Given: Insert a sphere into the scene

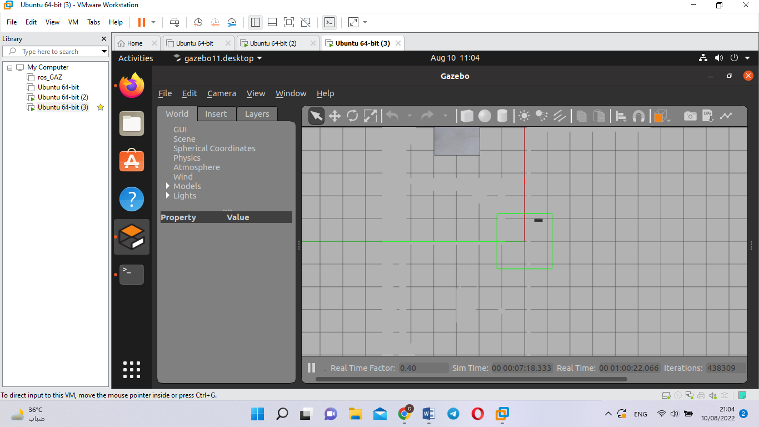Looking at the screenshot, I should pos(484,116).
